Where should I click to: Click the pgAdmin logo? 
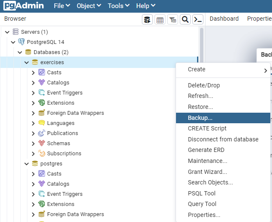(24, 6)
